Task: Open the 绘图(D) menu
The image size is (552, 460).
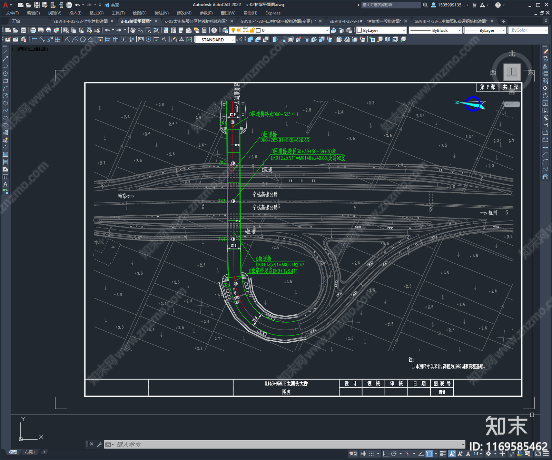Action: (139, 13)
